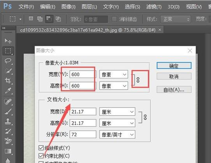Click the pixel dimensions link chain icon
Viewport: 211px width, 163px height.
pos(138,80)
